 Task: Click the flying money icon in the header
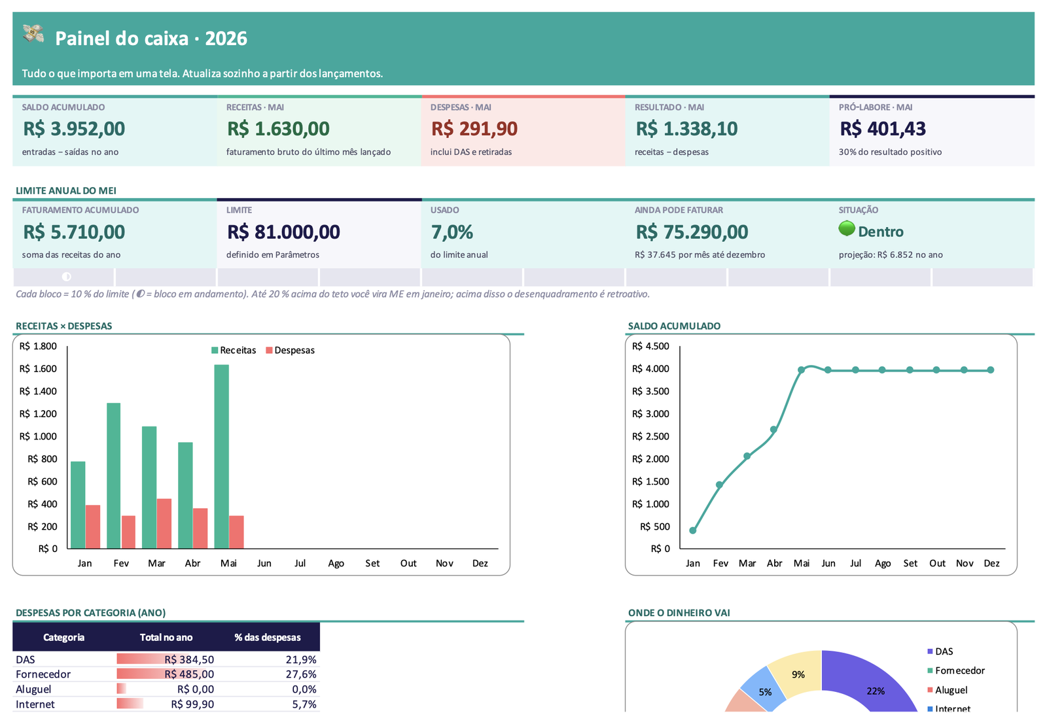33,33
